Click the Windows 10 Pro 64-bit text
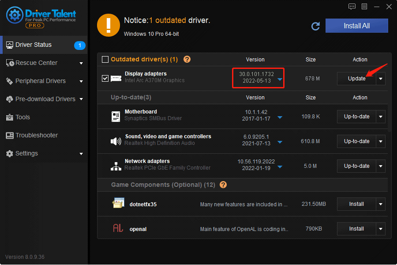 click(x=151, y=34)
